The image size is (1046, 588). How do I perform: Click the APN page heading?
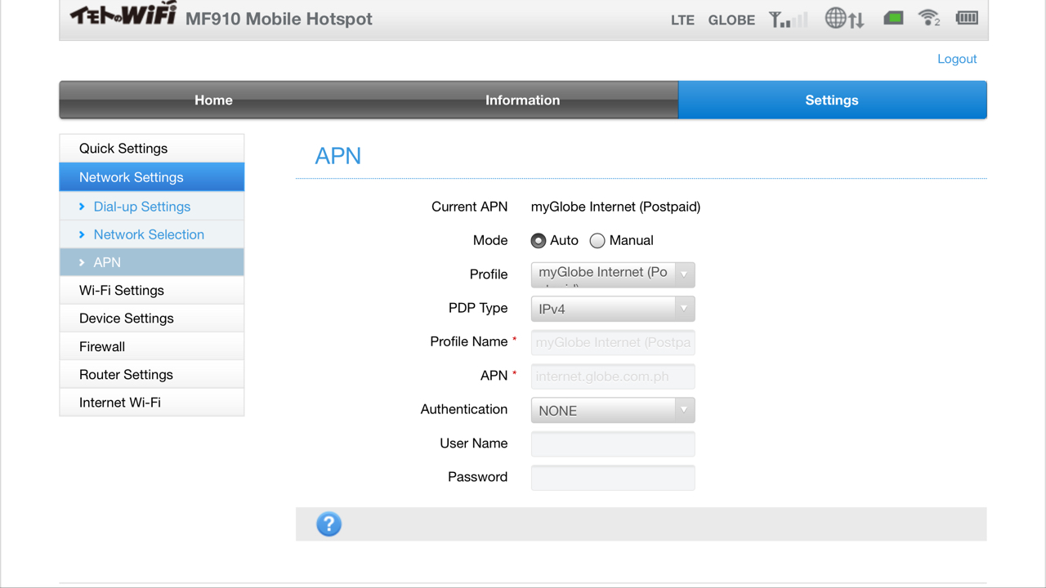(x=337, y=156)
